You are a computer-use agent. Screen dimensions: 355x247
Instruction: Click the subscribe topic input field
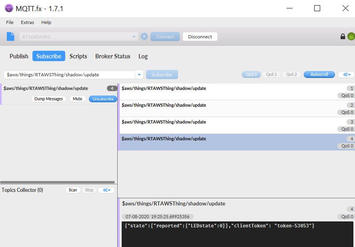pyautogui.click(x=70, y=75)
